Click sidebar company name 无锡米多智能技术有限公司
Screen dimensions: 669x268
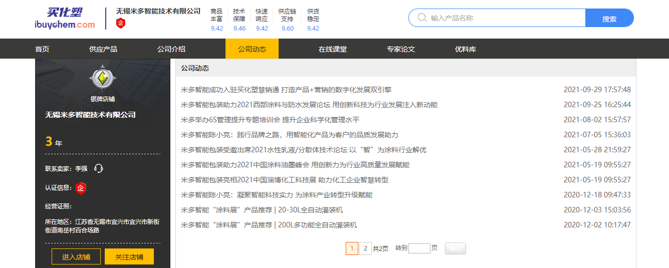(x=91, y=115)
